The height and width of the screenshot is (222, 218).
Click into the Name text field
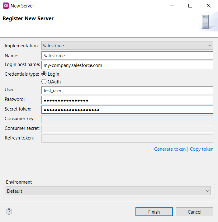coord(127,56)
